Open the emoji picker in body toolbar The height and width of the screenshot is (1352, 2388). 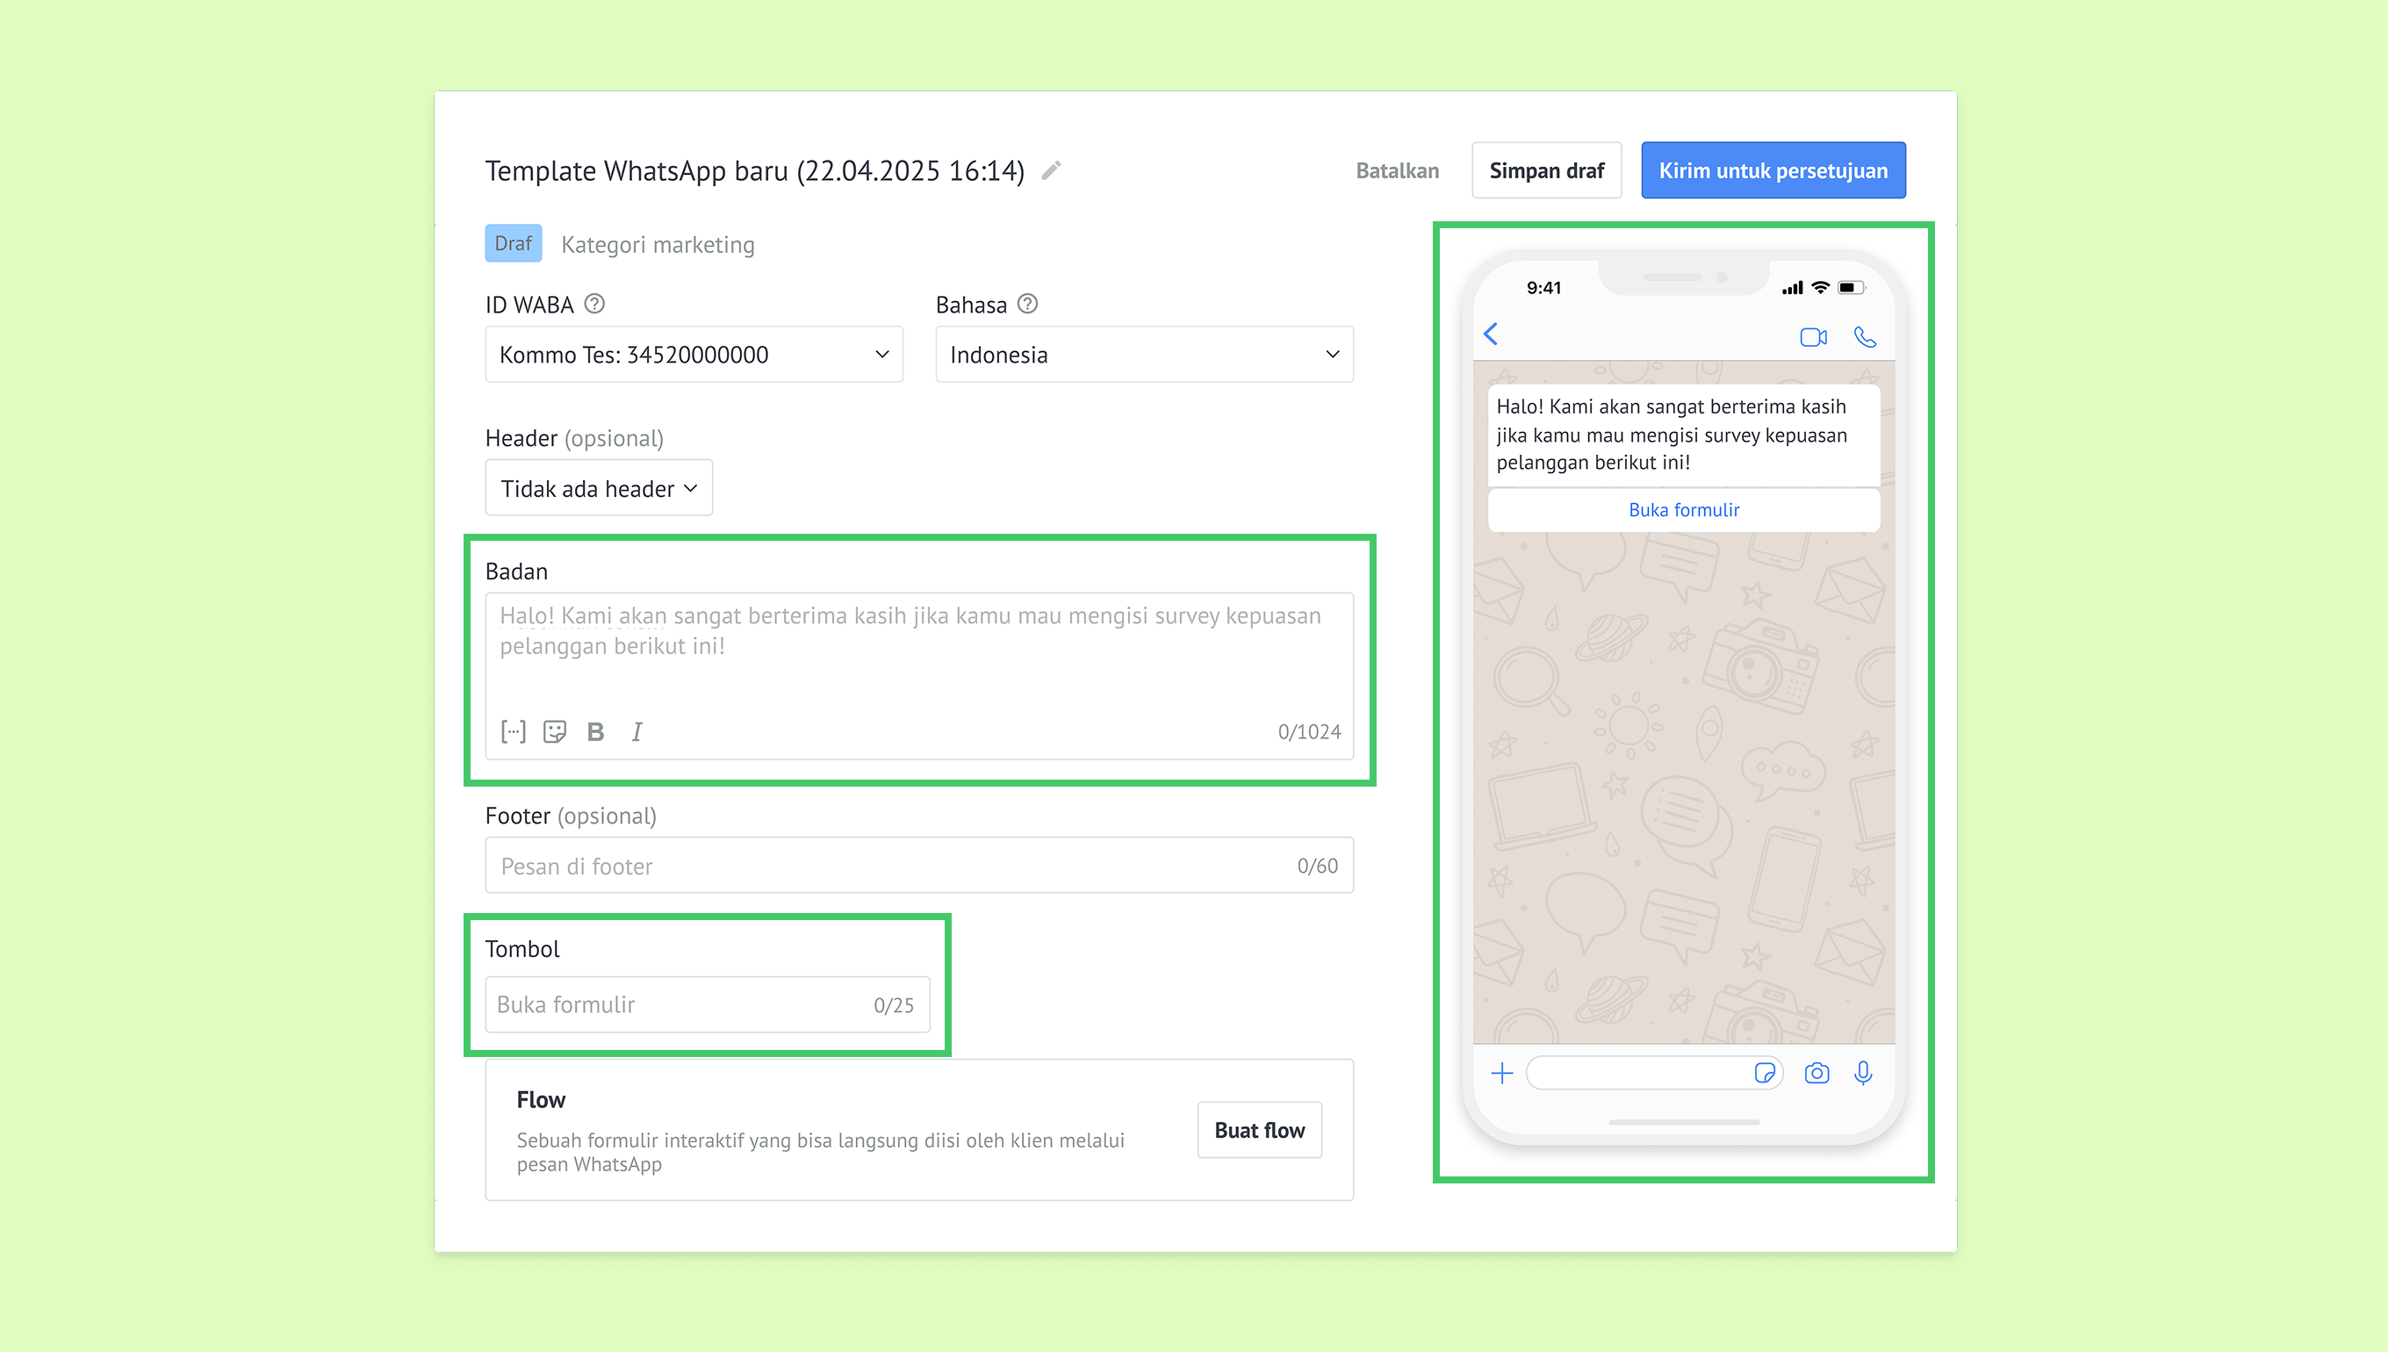pyautogui.click(x=554, y=731)
